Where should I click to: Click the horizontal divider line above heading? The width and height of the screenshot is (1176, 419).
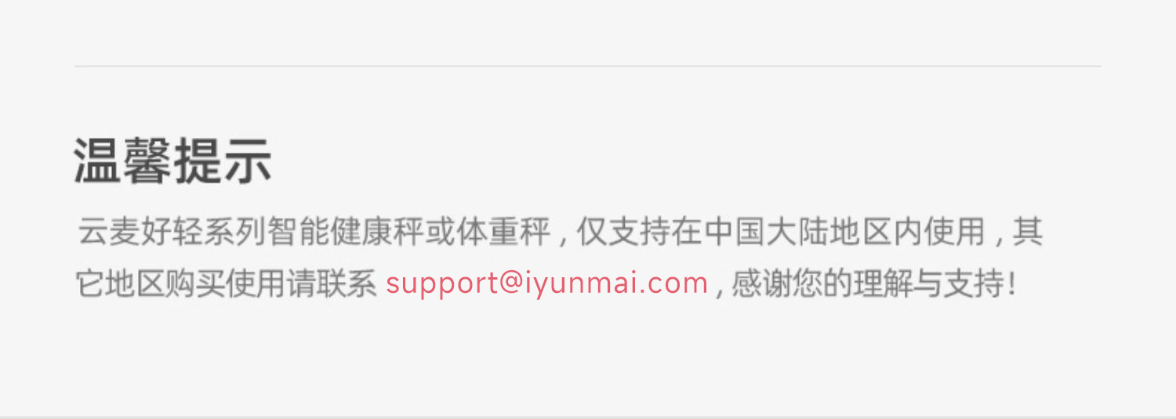coord(587,67)
